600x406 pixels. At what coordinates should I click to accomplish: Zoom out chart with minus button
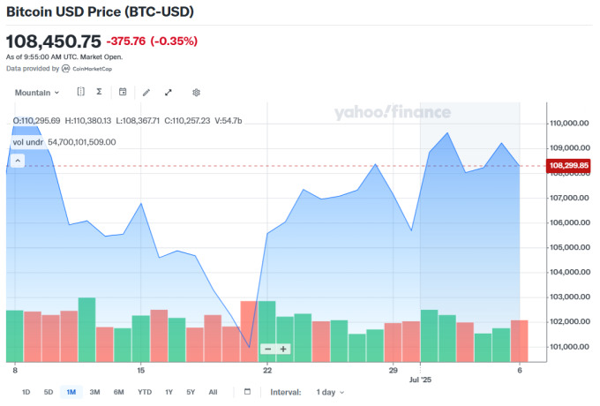268,350
